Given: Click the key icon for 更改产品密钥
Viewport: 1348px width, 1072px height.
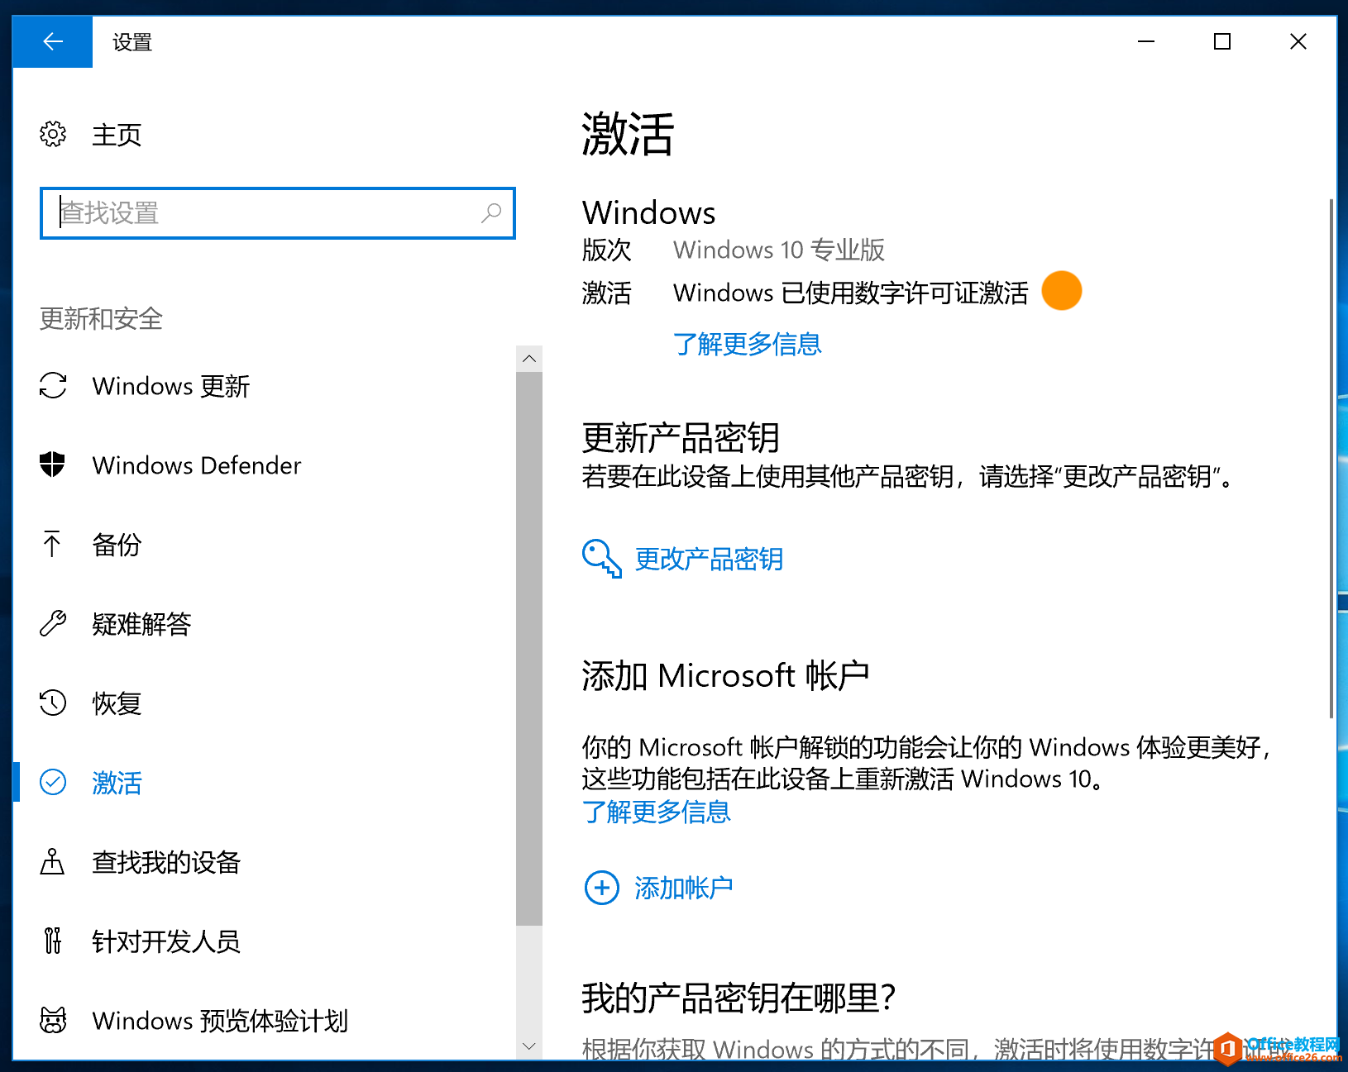Looking at the screenshot, I should pos(602,559).
